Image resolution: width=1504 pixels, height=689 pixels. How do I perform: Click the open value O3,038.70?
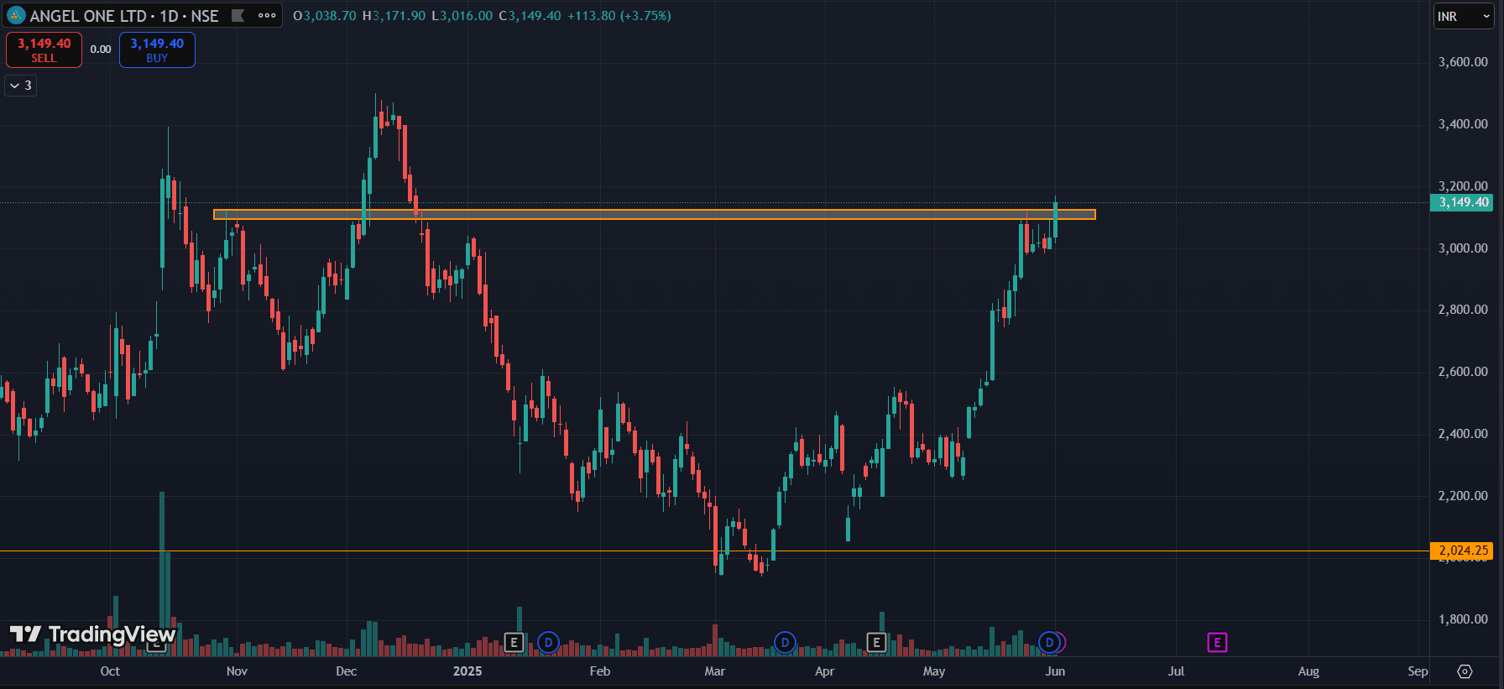325,16
